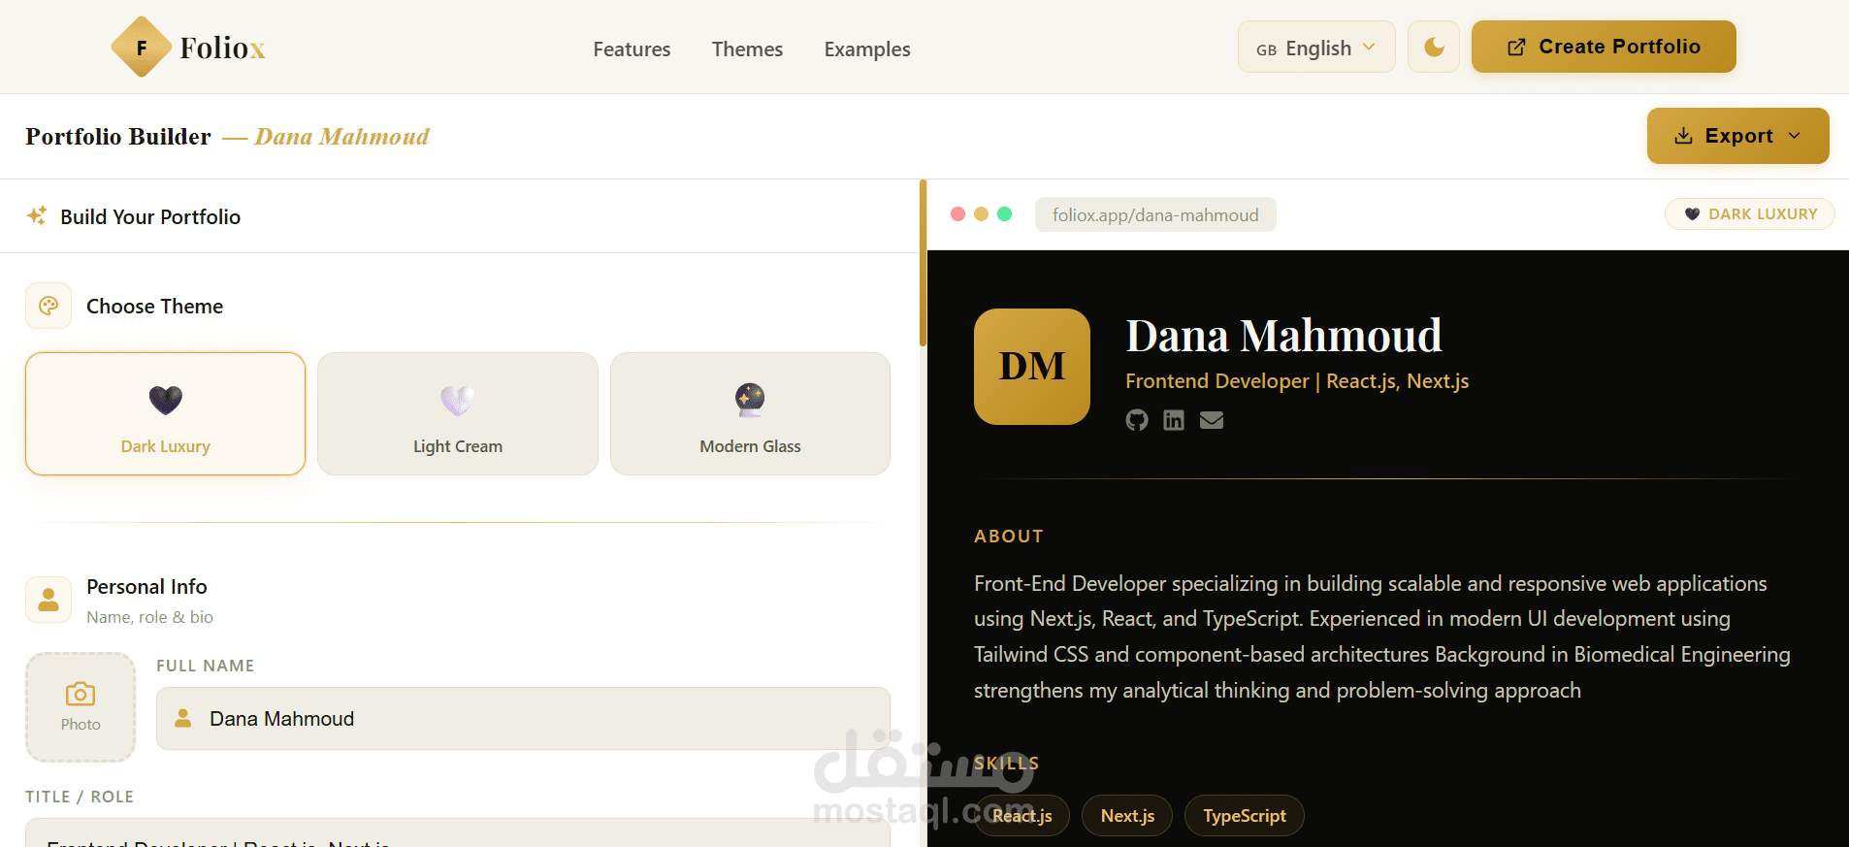Click the ABOUT section heading
This screenshot has height=847, width=1849.
[x=1009, y=537]
